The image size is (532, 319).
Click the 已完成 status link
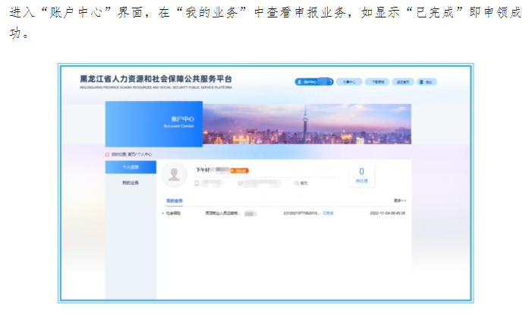coord(328,213)
